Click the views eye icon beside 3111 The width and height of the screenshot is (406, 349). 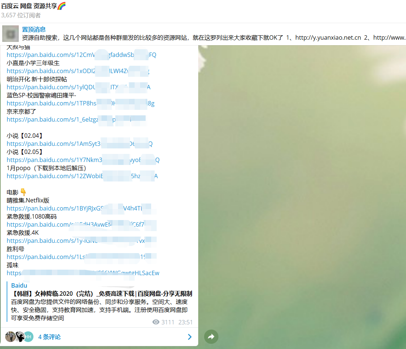click(156, 322)
